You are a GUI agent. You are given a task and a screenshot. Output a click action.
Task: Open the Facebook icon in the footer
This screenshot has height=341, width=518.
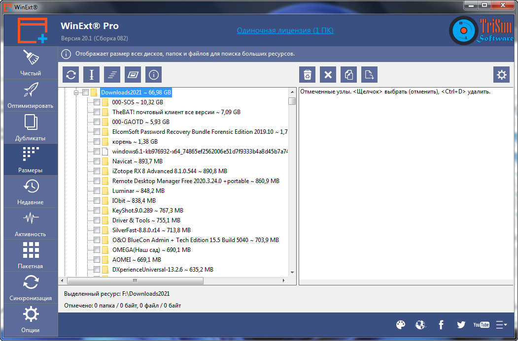click(x=441, y=325)
